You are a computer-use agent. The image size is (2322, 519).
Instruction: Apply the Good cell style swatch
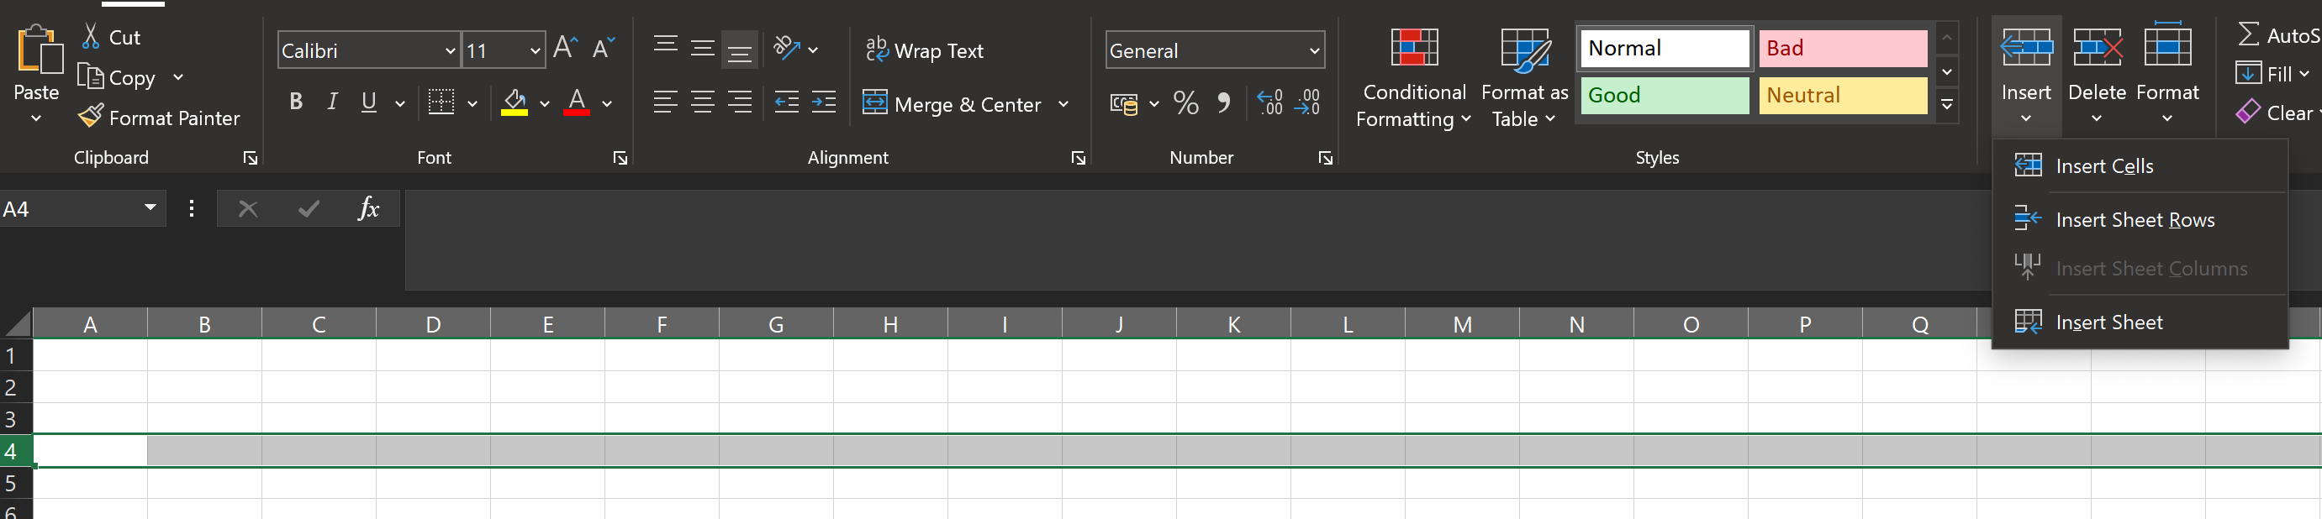pyautogui.click(x=1663, y=96)
